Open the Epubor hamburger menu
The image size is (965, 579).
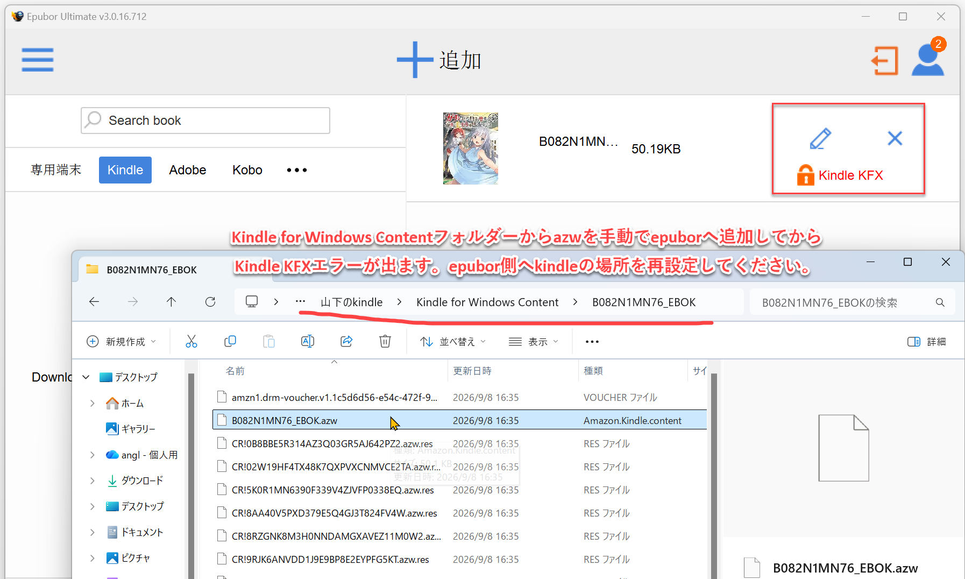click(38, 60)
